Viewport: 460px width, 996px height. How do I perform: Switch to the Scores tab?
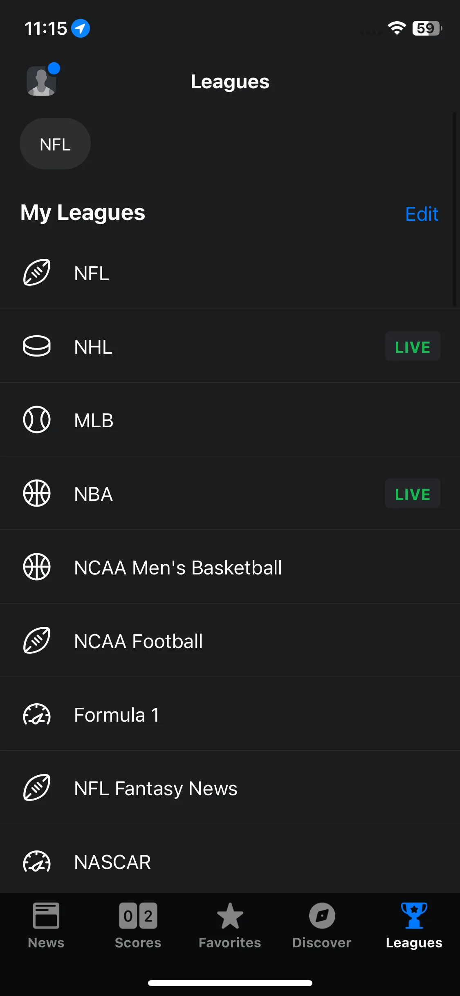point(138,926)
